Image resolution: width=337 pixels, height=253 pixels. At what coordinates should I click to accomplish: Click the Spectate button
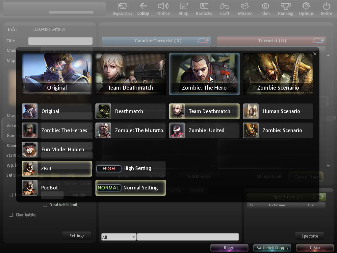310,236
